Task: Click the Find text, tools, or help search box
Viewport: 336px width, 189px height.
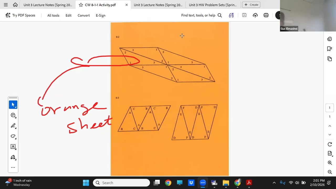Action: coord(201,15)
